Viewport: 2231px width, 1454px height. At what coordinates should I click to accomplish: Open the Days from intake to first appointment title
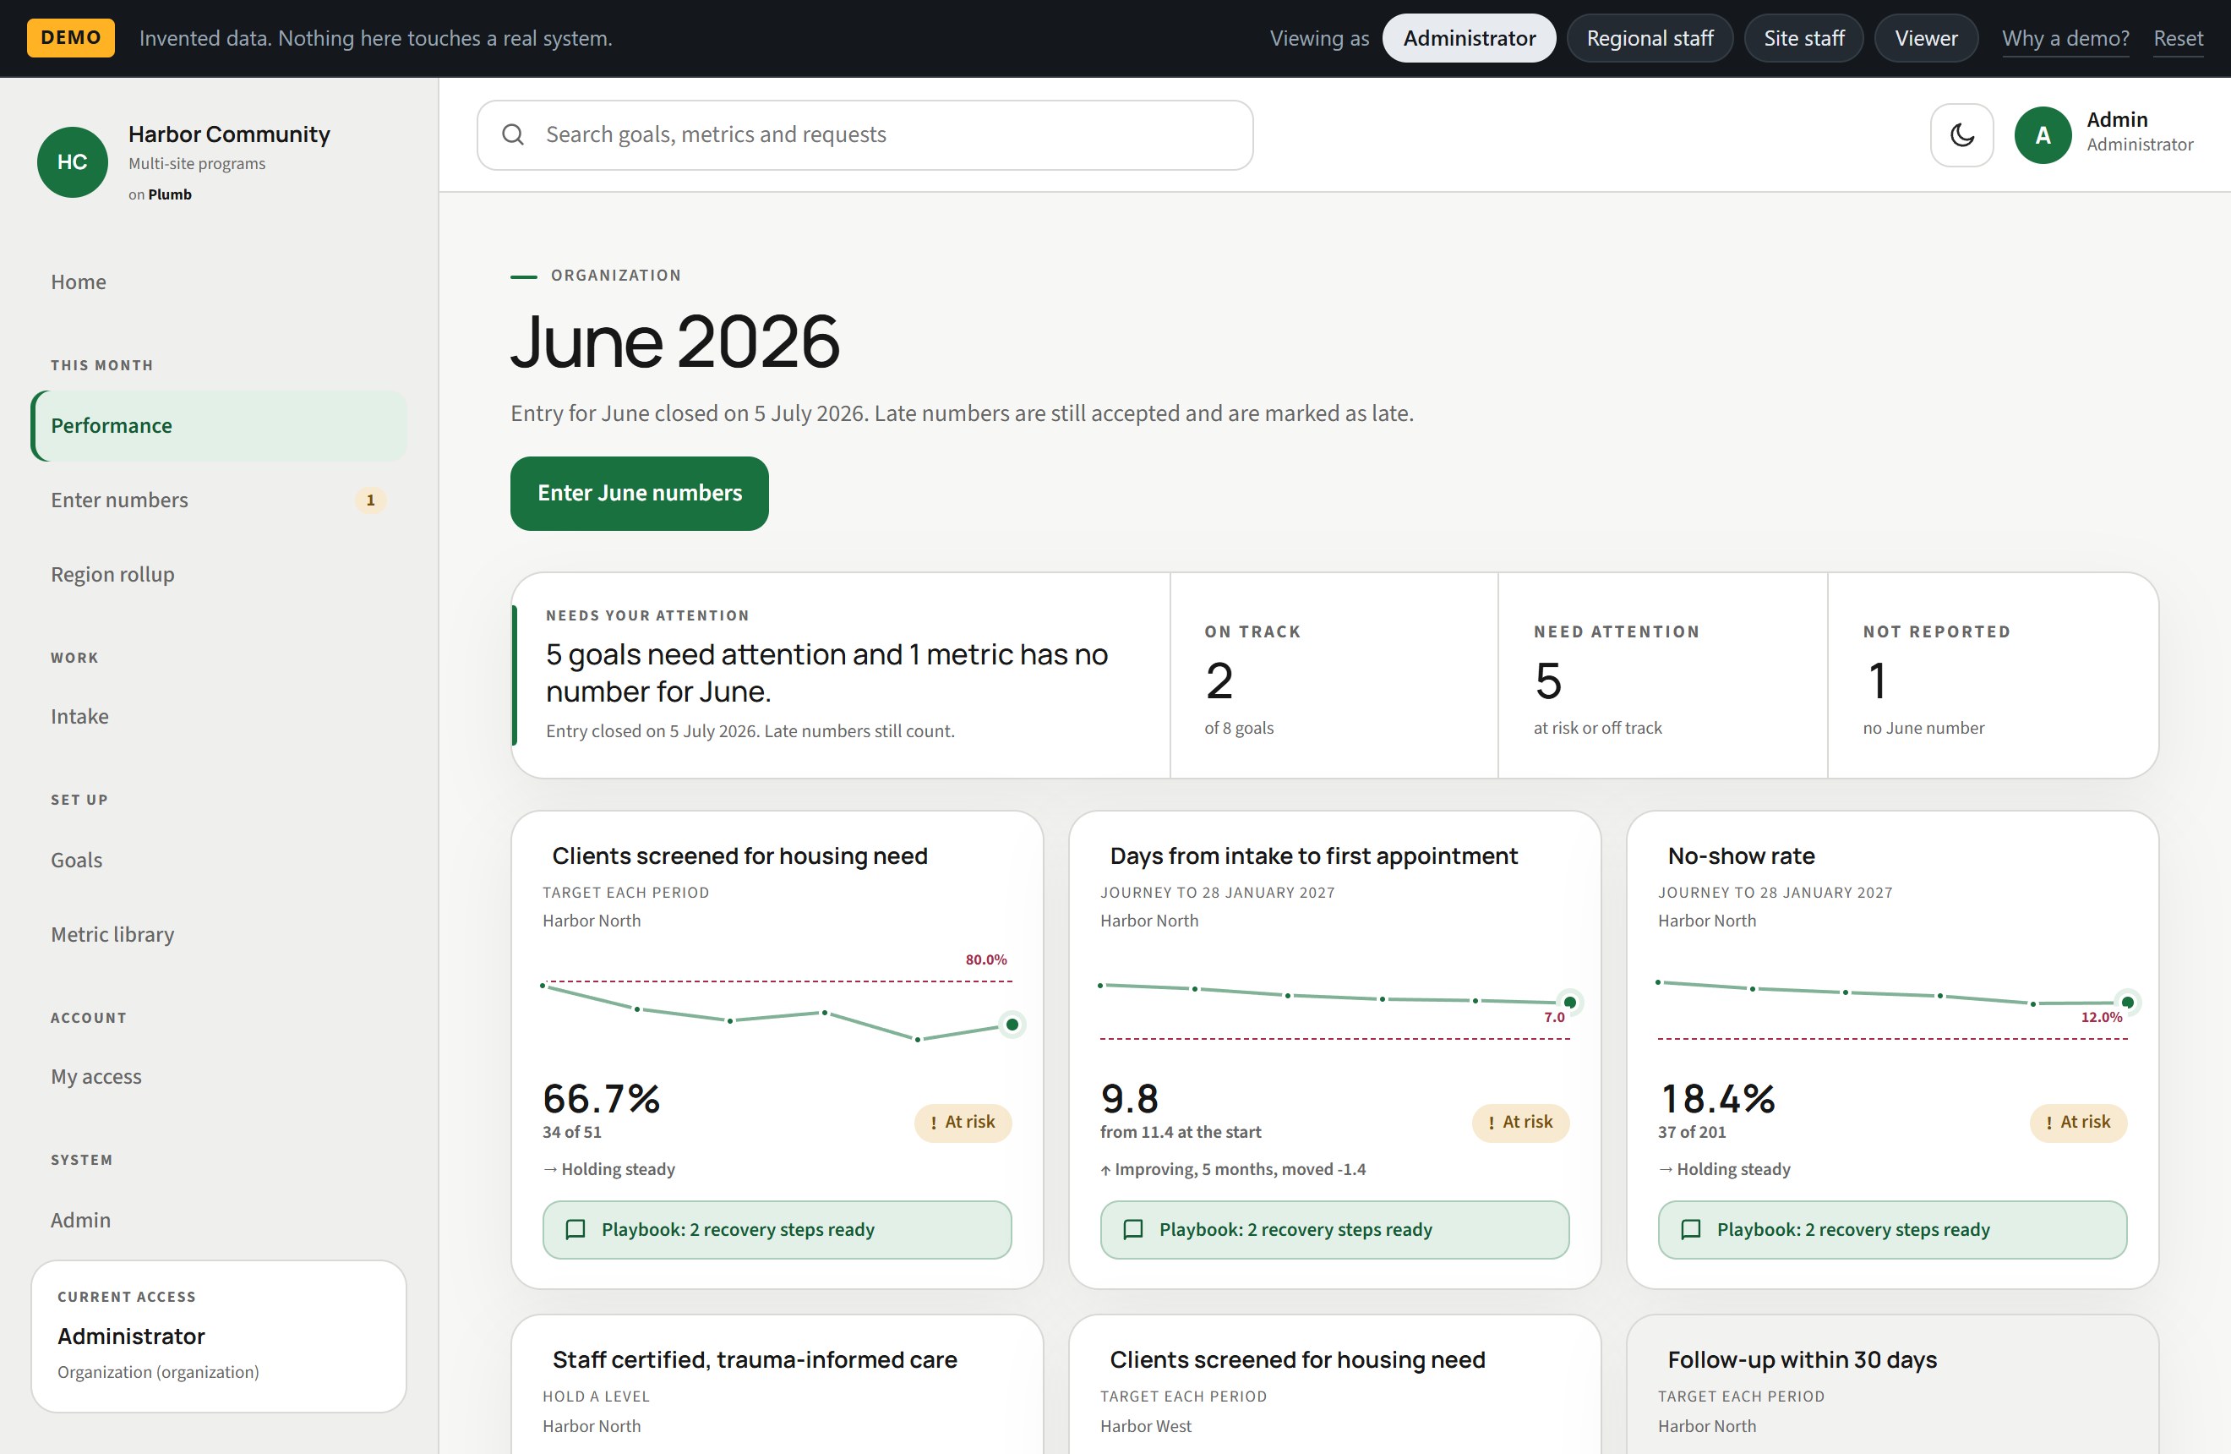(x=1313, y=855)
